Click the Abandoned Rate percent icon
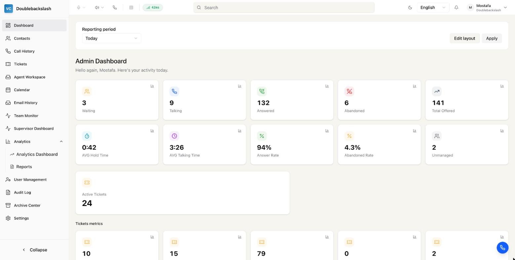The image size is (515, 260). (349, 136)
